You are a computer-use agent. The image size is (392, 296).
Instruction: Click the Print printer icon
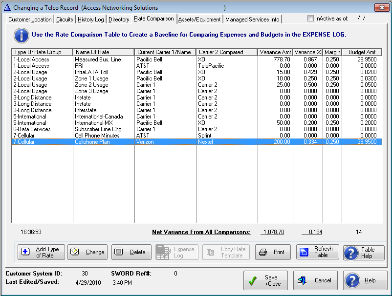click(263, 252)
